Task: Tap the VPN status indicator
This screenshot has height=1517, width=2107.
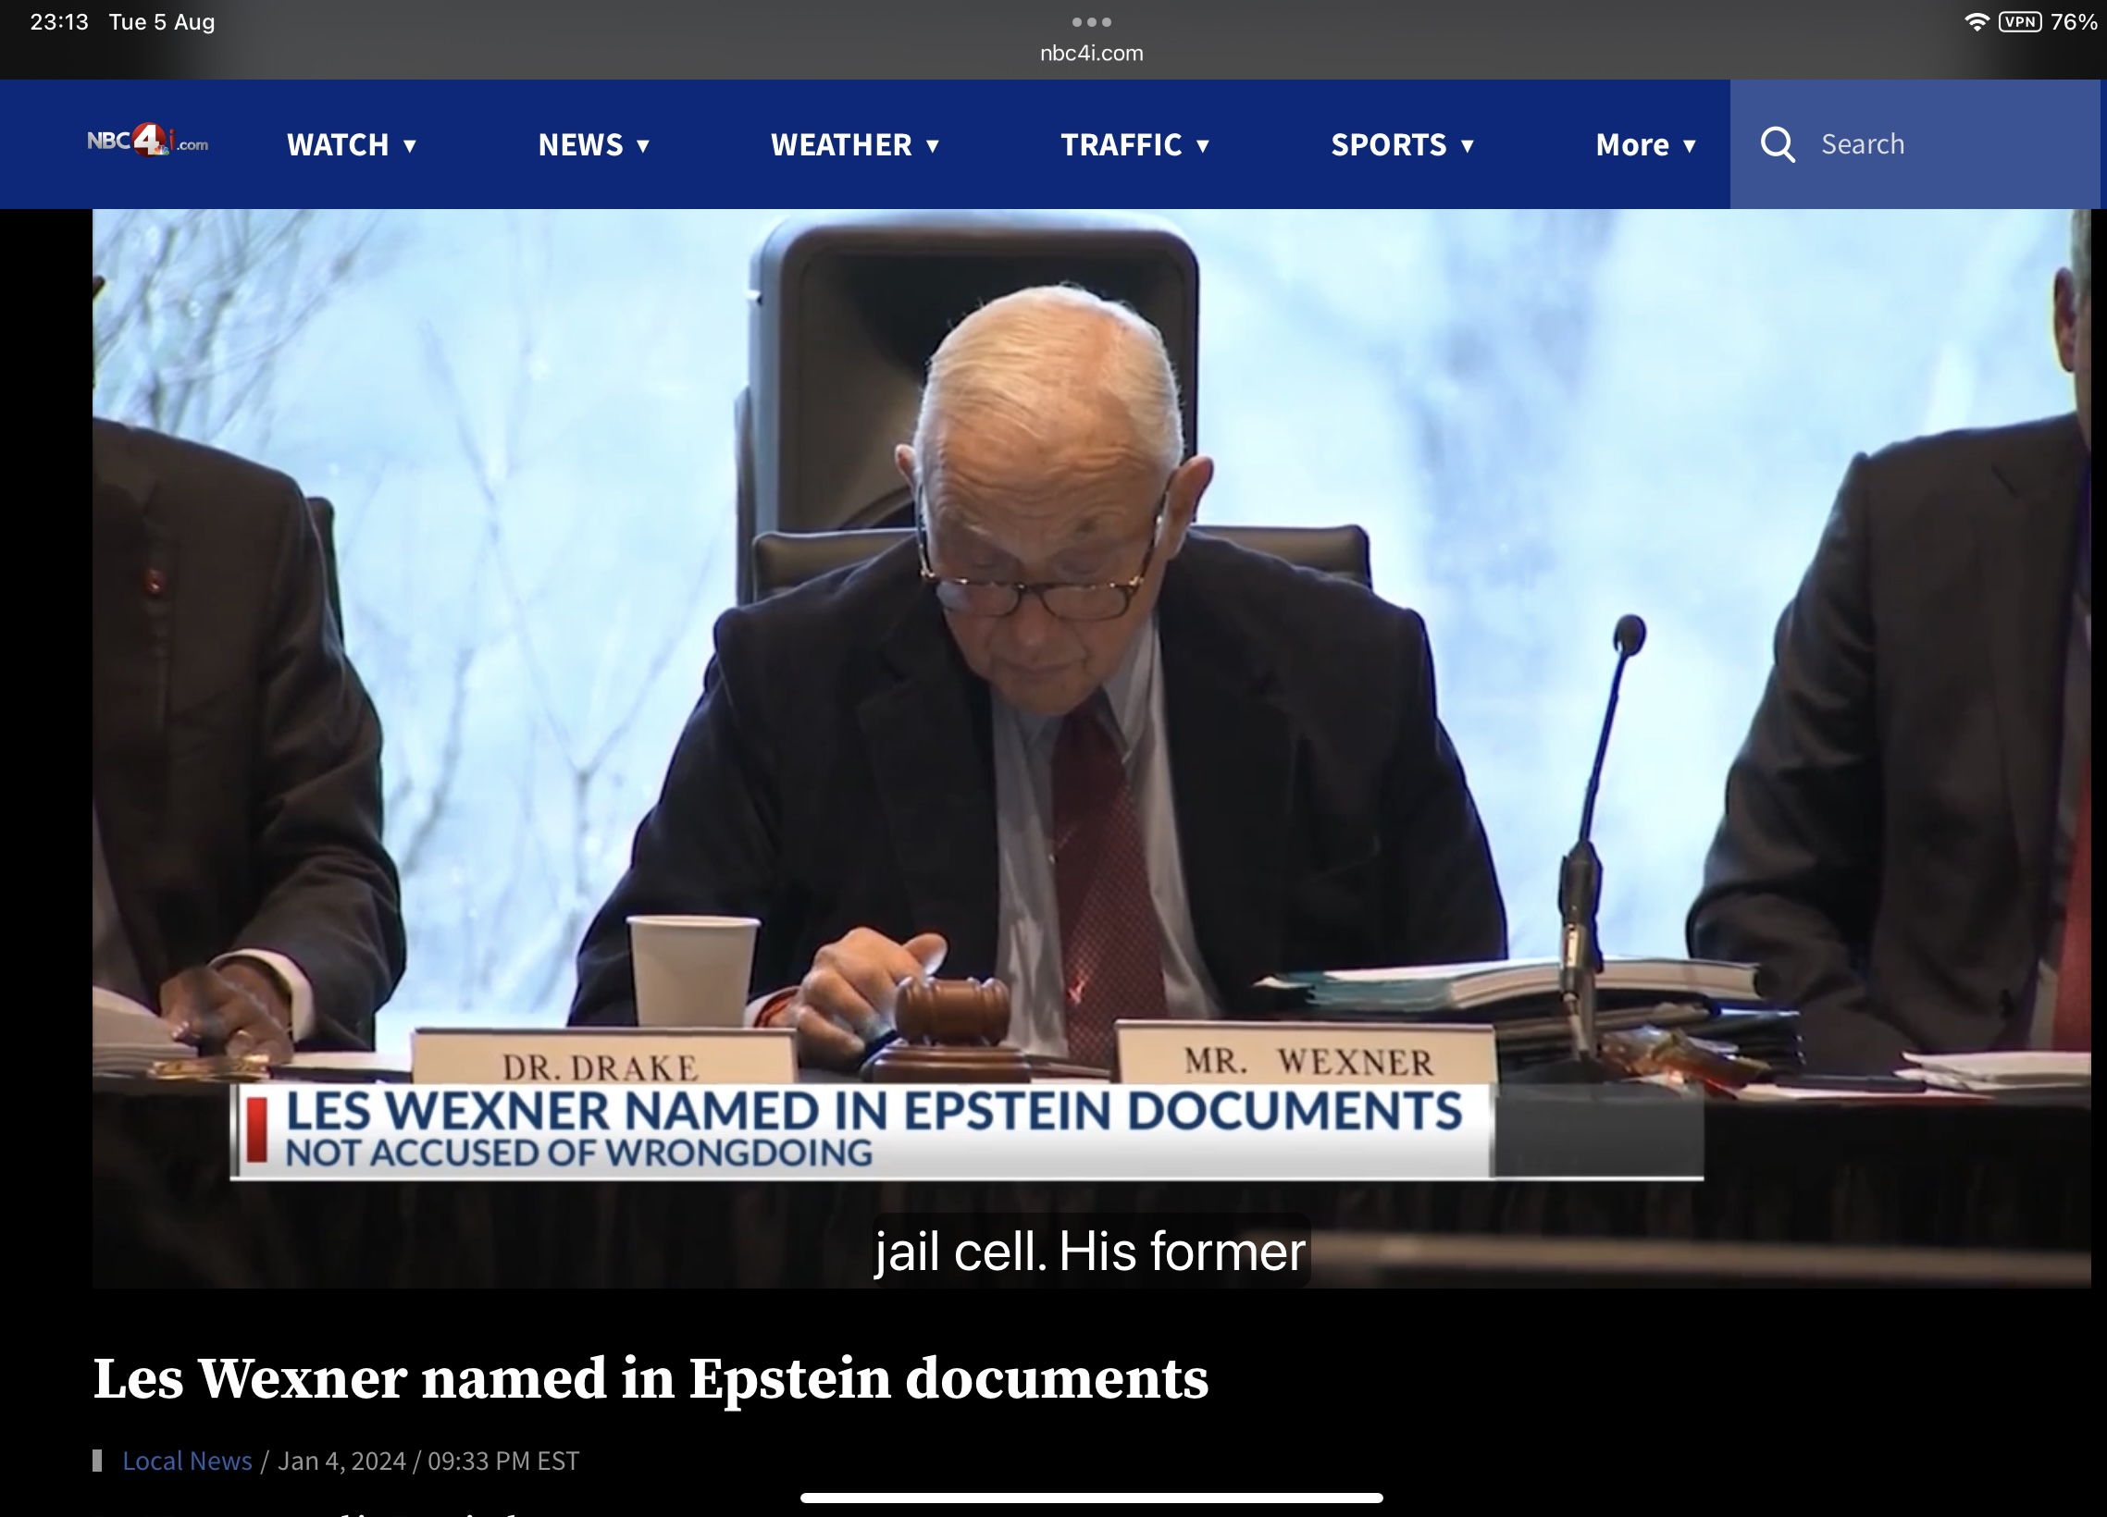Action: point(2020,21)
